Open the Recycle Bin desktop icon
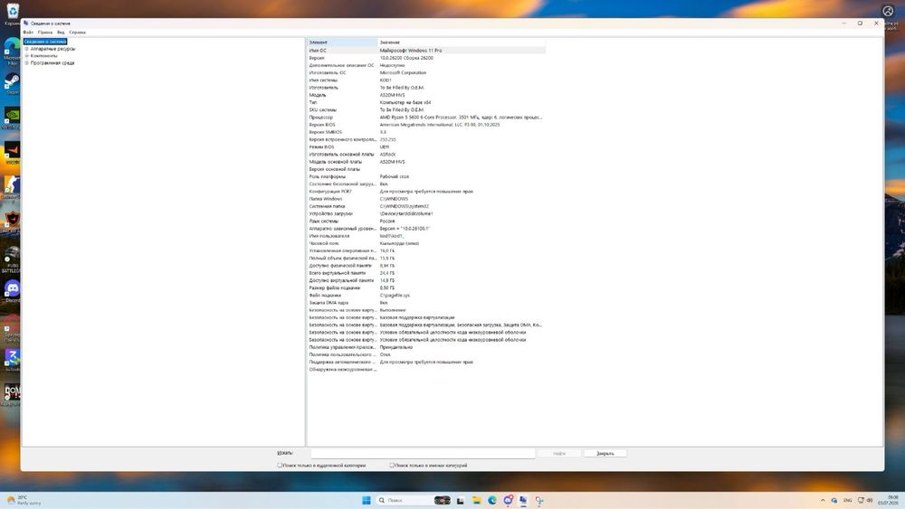Viewport: 905px width, 509px height. point(12,13)
